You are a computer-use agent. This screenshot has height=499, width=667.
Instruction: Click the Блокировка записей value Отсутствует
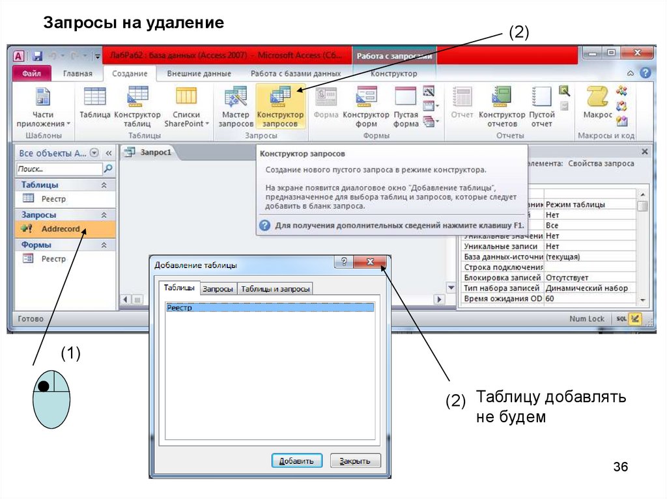point(590,278)
